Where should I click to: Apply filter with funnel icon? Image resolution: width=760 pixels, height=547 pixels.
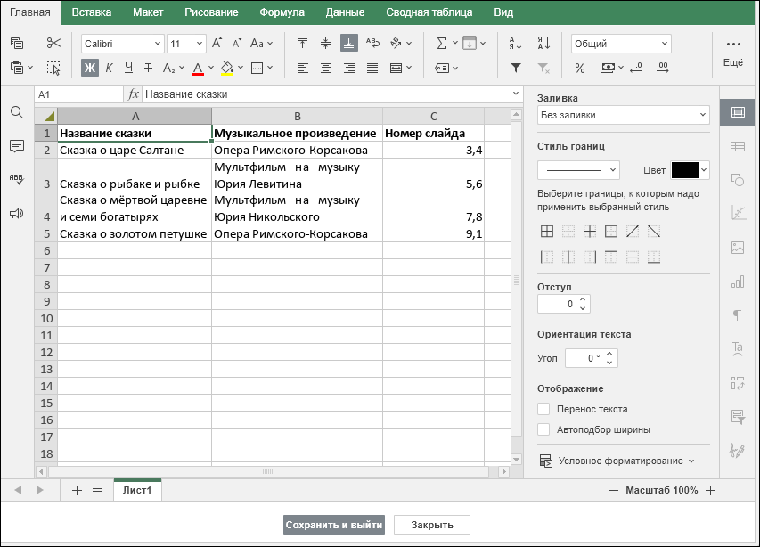[x=516, y=68]
